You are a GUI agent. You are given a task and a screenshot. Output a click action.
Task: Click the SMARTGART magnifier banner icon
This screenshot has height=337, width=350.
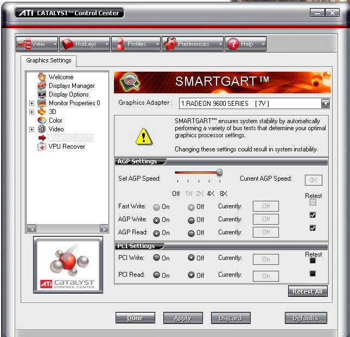[x=130, y=82]
